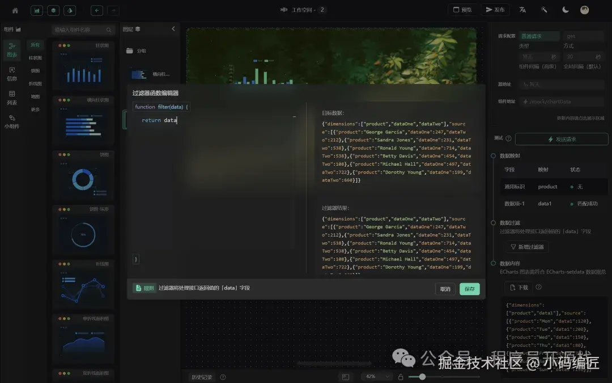Click the workspace name field showing 2
Viewport: 612px width, 383px height.
click(x=322, y=10)
